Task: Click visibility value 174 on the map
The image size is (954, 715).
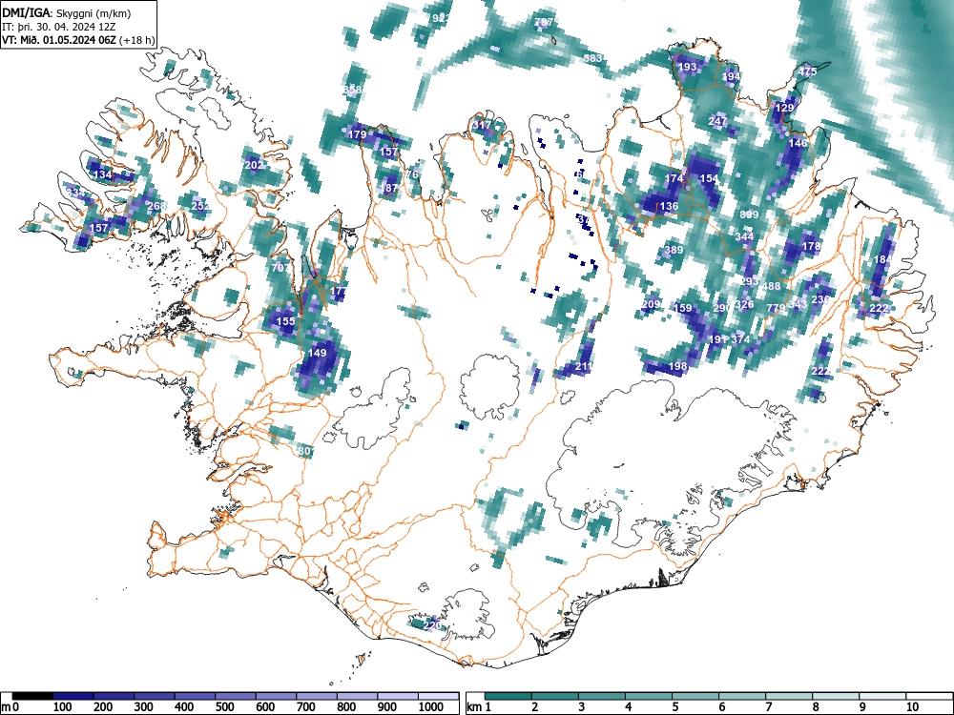Action: (x=674, y=178)
